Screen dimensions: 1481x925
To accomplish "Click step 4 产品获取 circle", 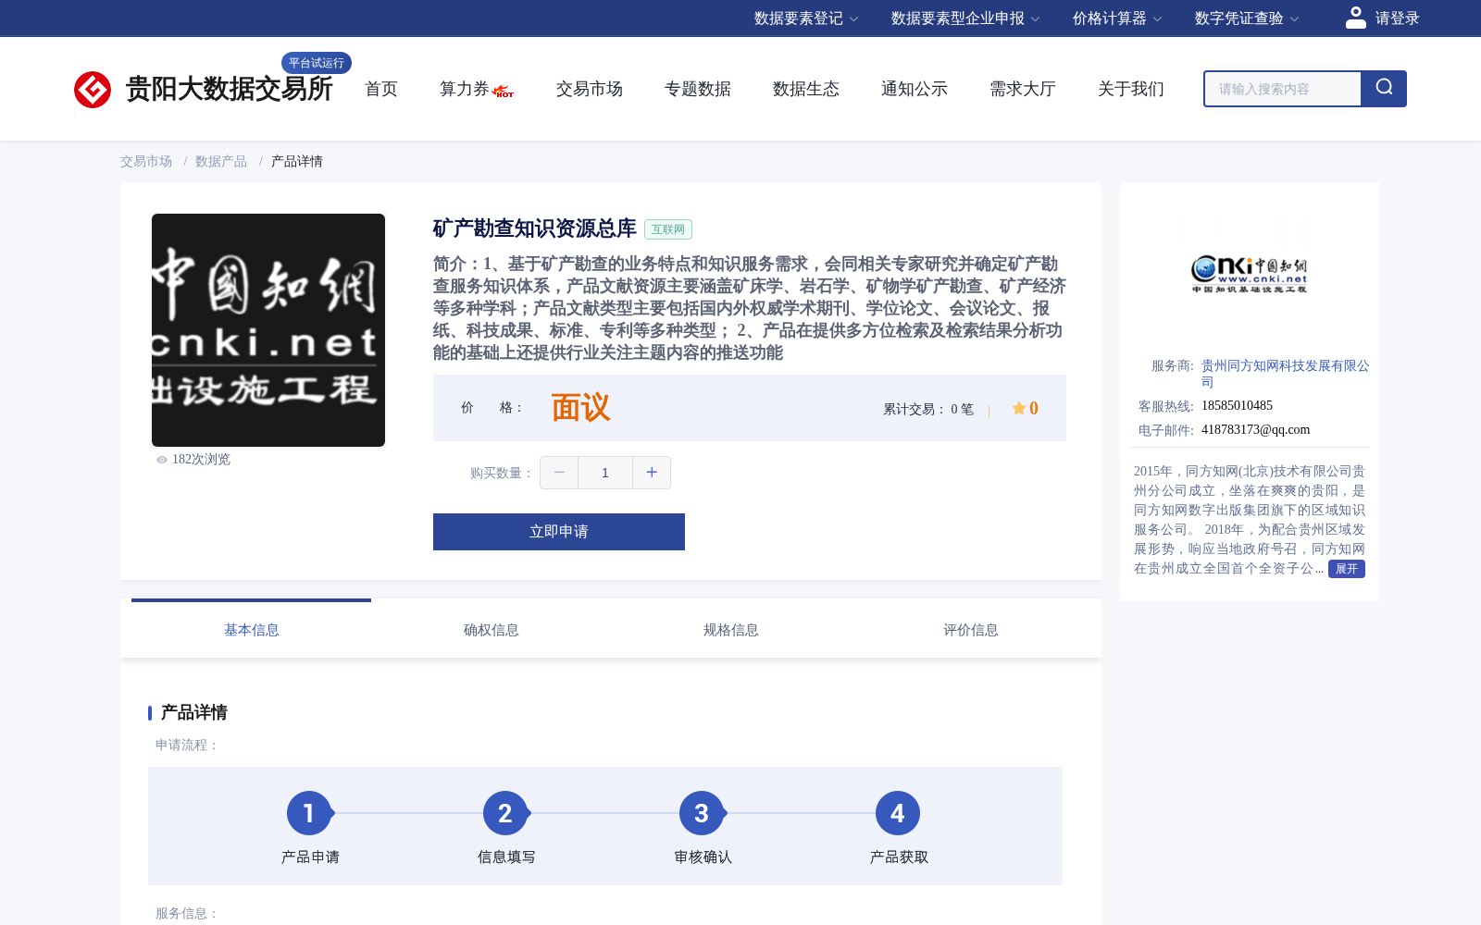I will click(898, 813).
